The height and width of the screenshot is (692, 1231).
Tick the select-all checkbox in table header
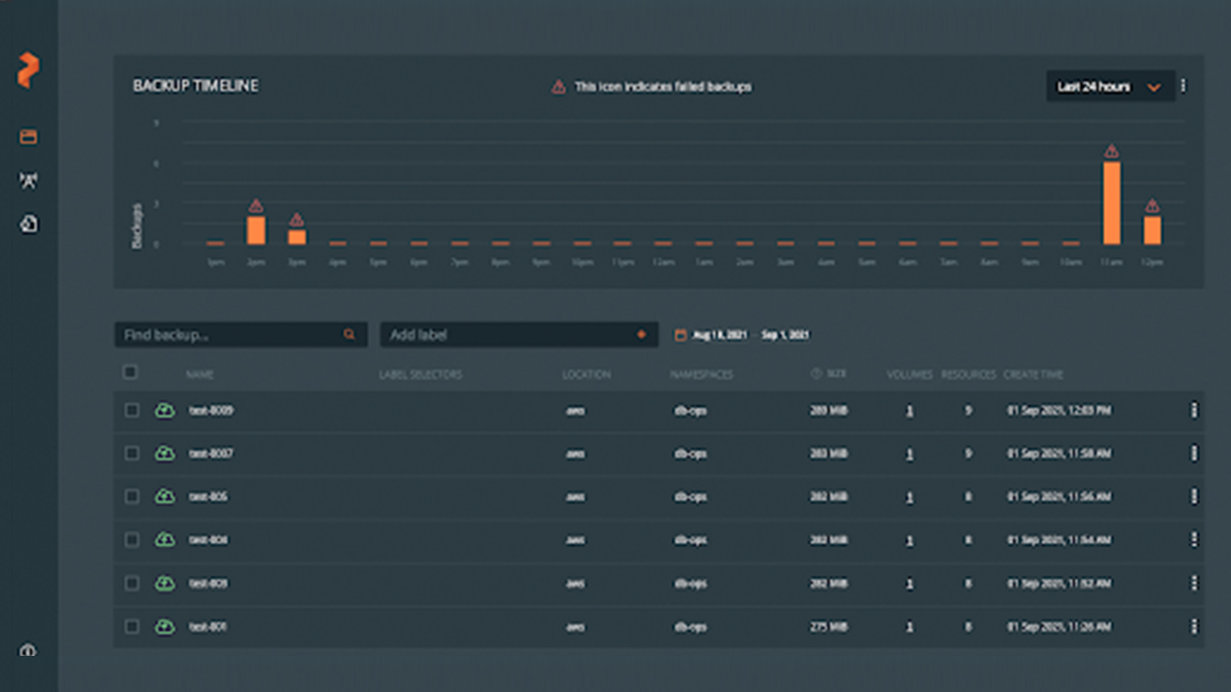click(130, 372)
